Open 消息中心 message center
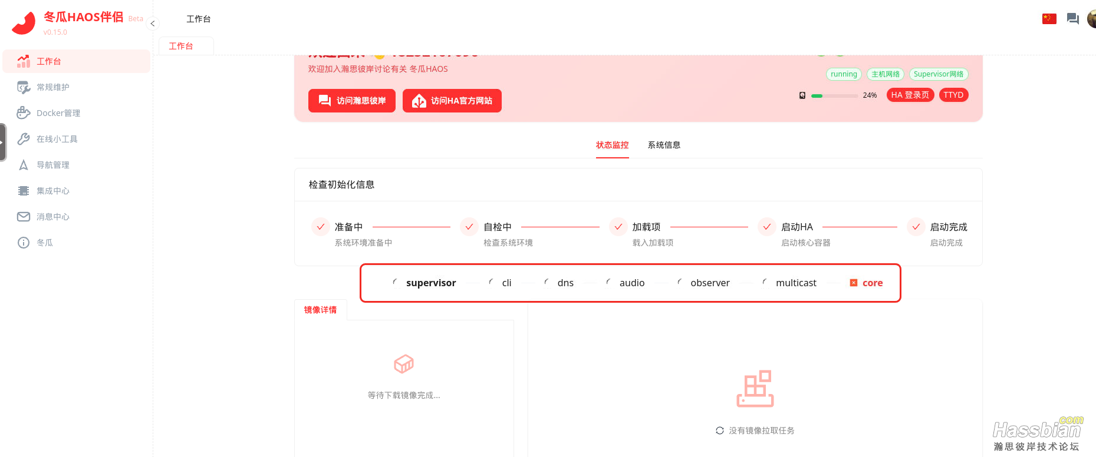This screenshot has height=457, width=1096. point(77,217)
